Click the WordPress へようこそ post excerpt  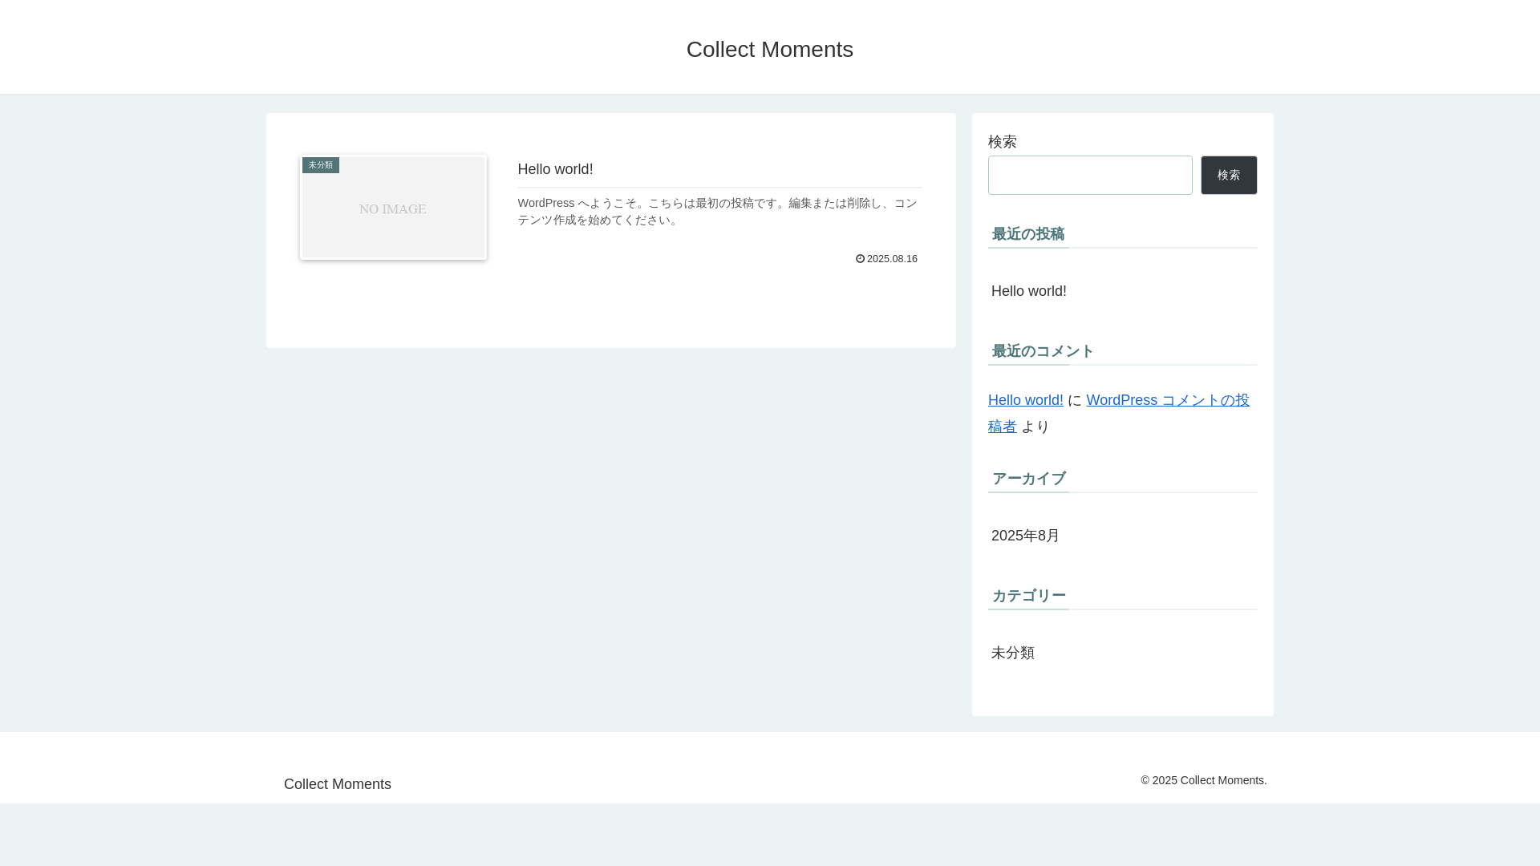coord(718,212)
